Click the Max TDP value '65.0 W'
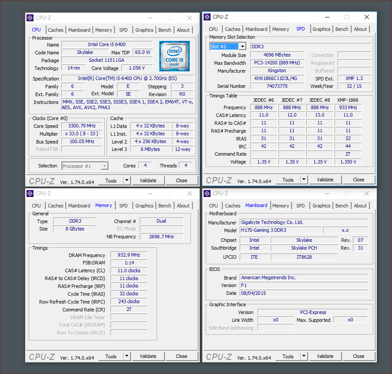The image size is (392, 374). [143, 53]
